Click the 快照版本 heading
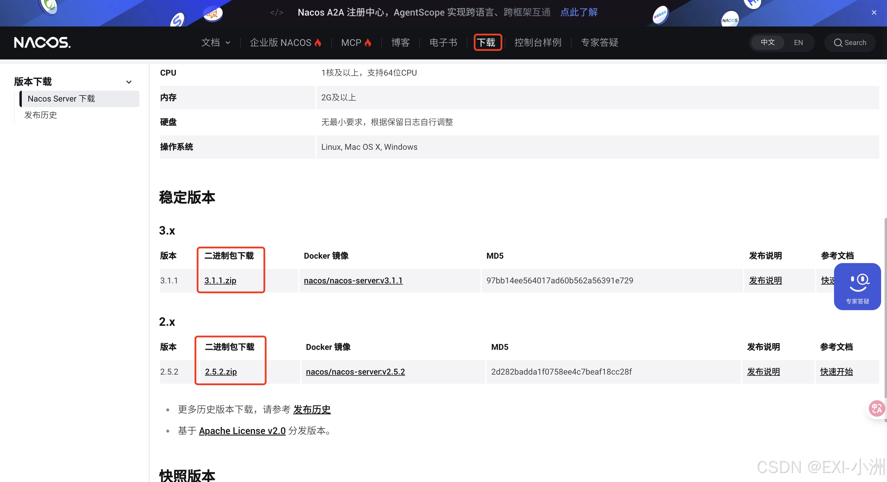Image resolution: width=887 pixels, height=482 pixels. click(187, 476)
